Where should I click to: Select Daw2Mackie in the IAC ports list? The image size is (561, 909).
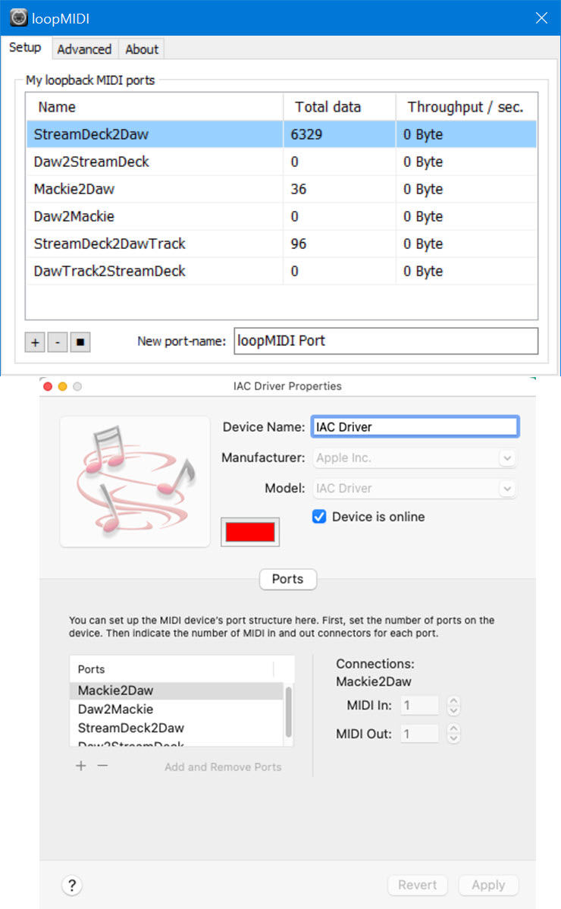[x=115, y=709]
